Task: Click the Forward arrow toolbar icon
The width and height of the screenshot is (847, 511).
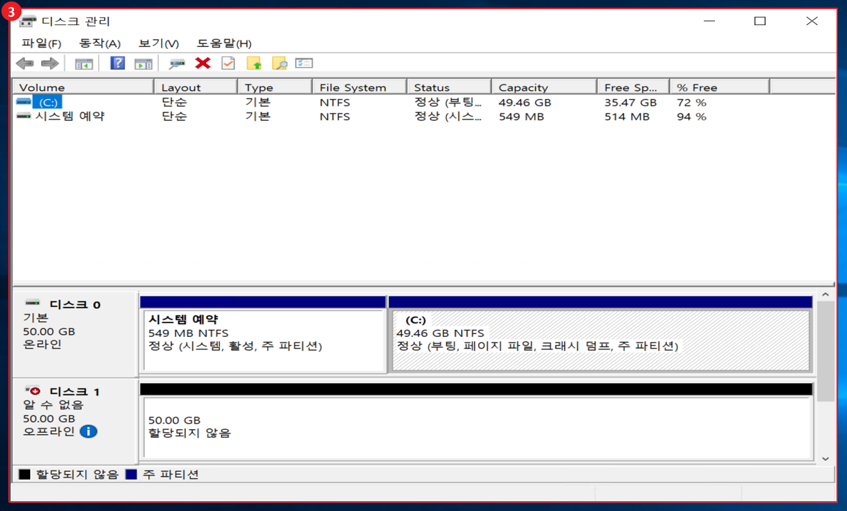Action: 49,64
